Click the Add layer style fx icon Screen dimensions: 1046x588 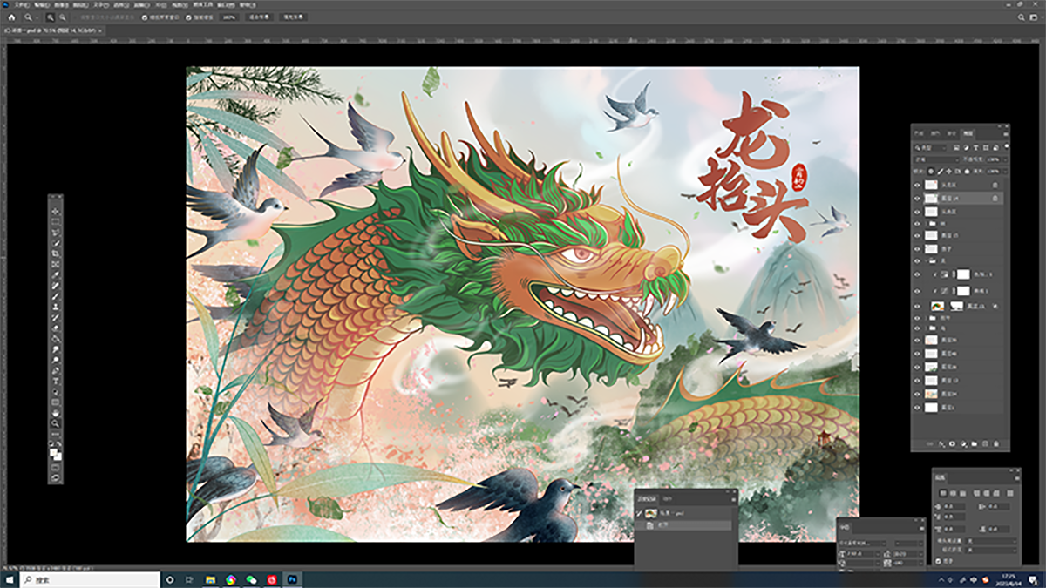click(x=941, y=443)
